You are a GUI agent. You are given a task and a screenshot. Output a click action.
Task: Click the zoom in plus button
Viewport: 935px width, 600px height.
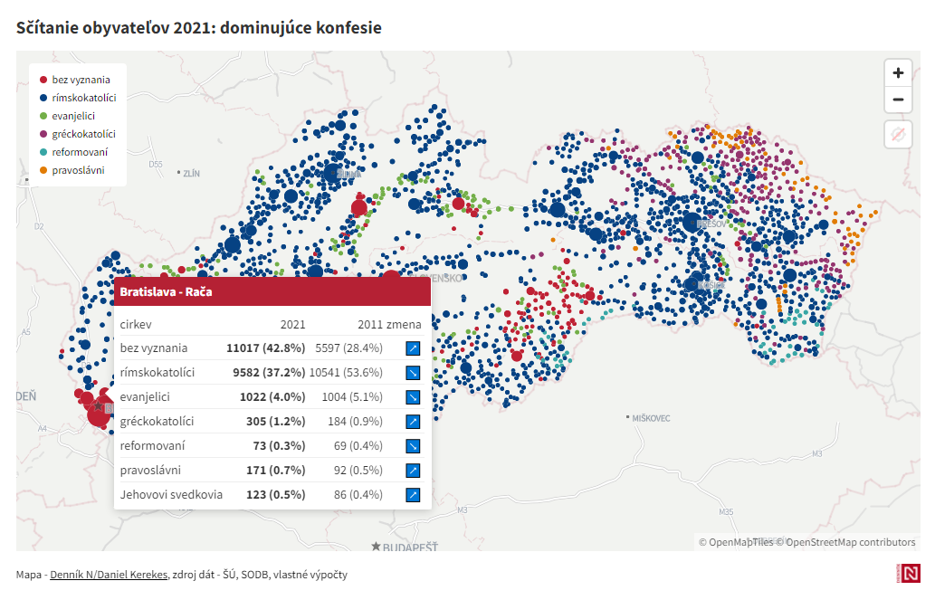897,73
